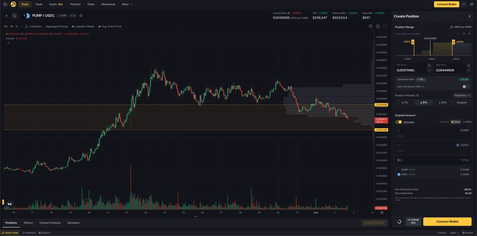
Task: Select the ± 1% position preset
Action: point(405,103)
